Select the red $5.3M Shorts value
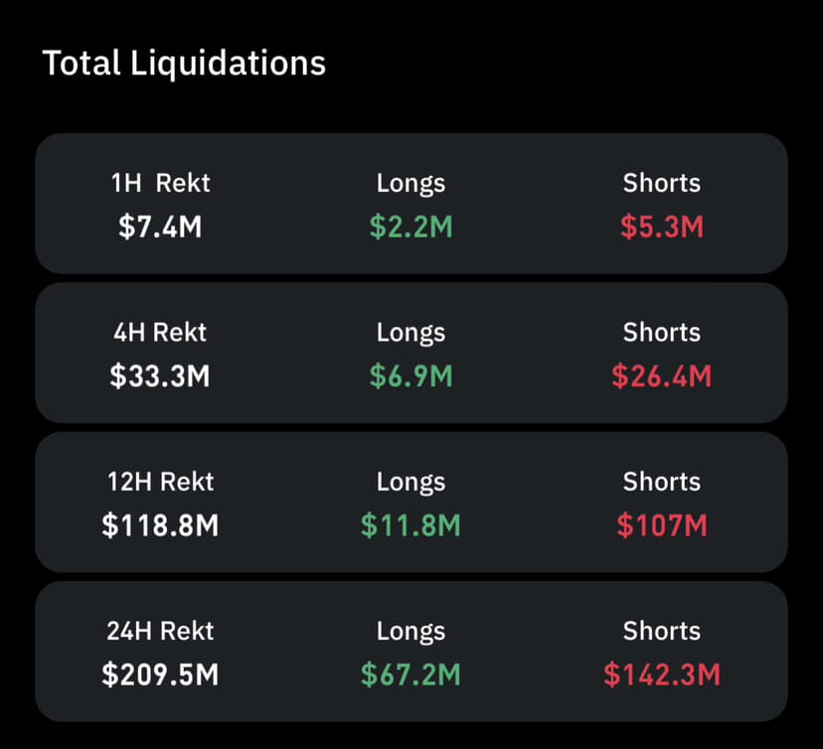 (x=662, y=226)
